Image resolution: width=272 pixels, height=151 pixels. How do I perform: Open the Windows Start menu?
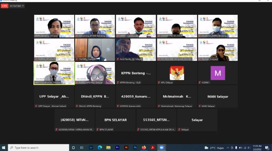coord(4,148)
